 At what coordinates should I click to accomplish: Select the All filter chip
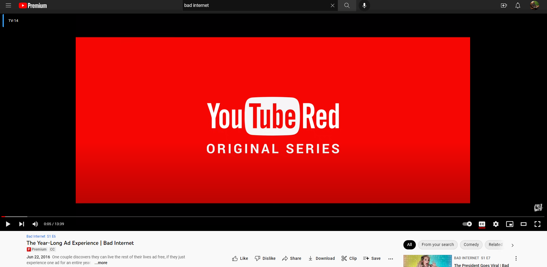click(x=409, y=245)
